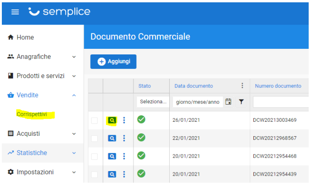Open Corrispettivi under Vendite
311x185 pixels.
tap(32, 114)
